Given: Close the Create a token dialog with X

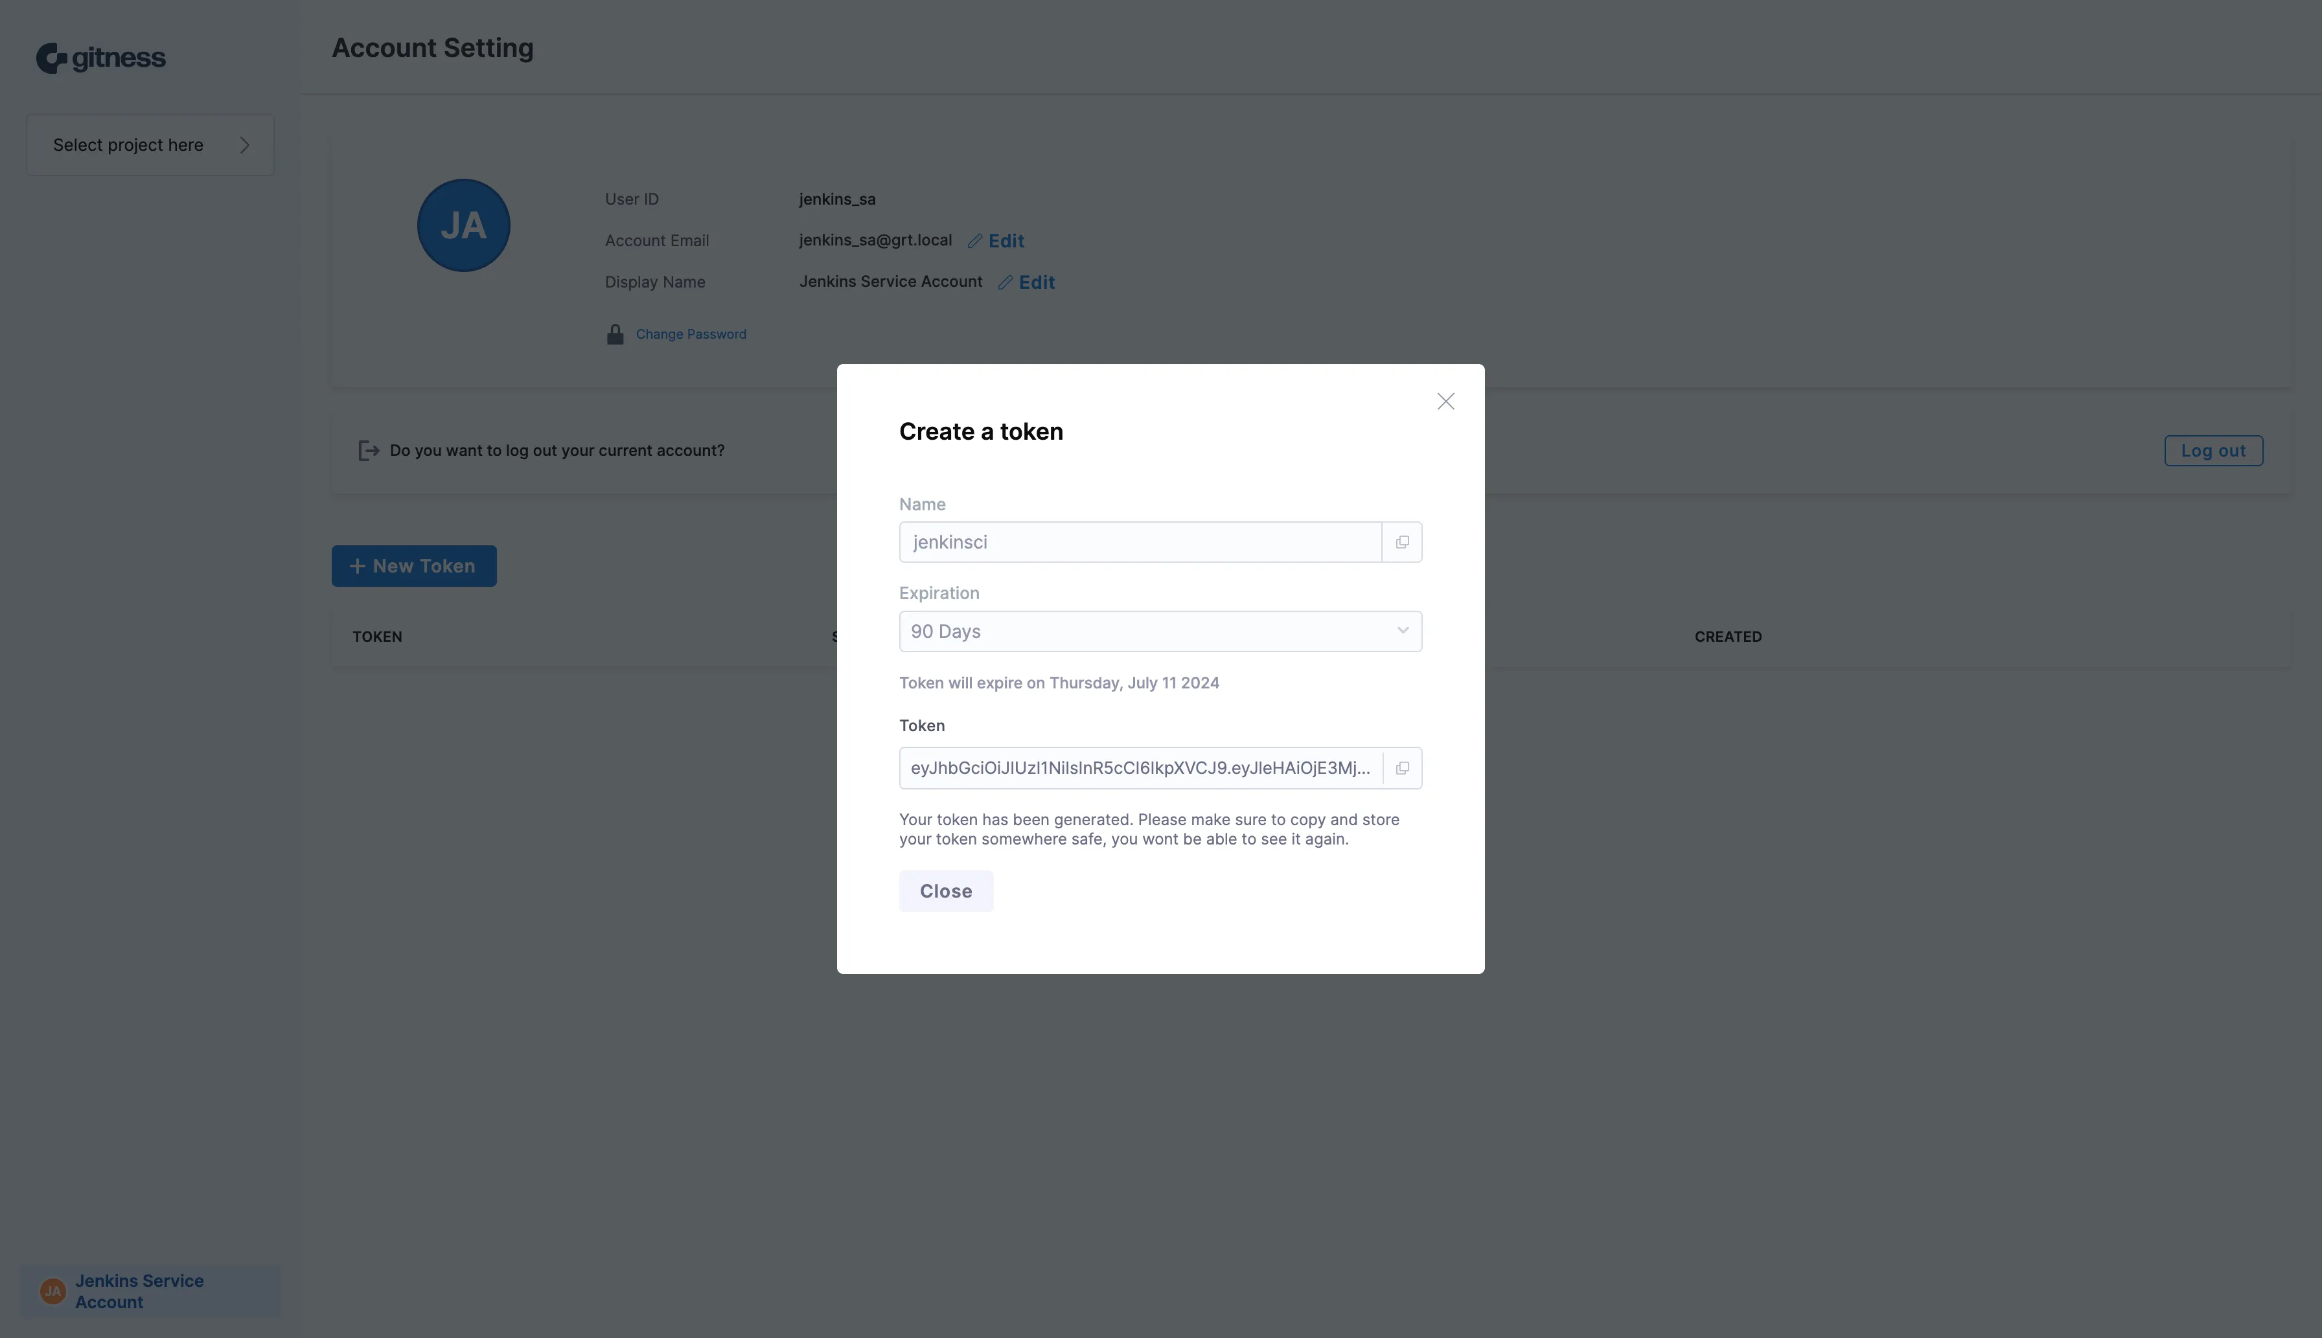Looking at the screenshot, I should 1445,402.
